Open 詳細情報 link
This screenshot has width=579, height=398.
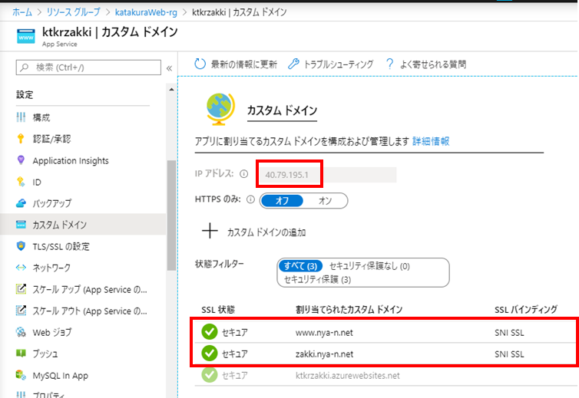431,141
